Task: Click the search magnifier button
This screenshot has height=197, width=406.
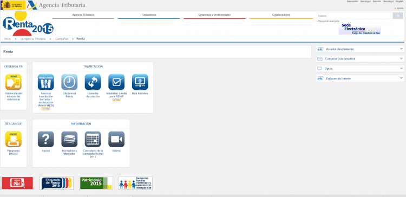Action: click(398, 16)
